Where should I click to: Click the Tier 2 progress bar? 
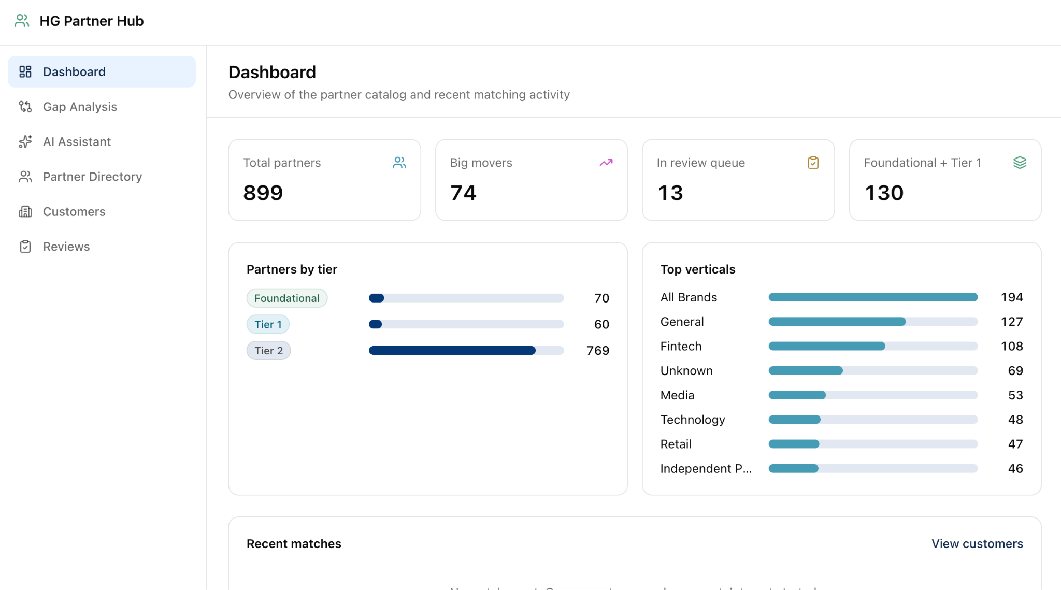coord(466,351)
